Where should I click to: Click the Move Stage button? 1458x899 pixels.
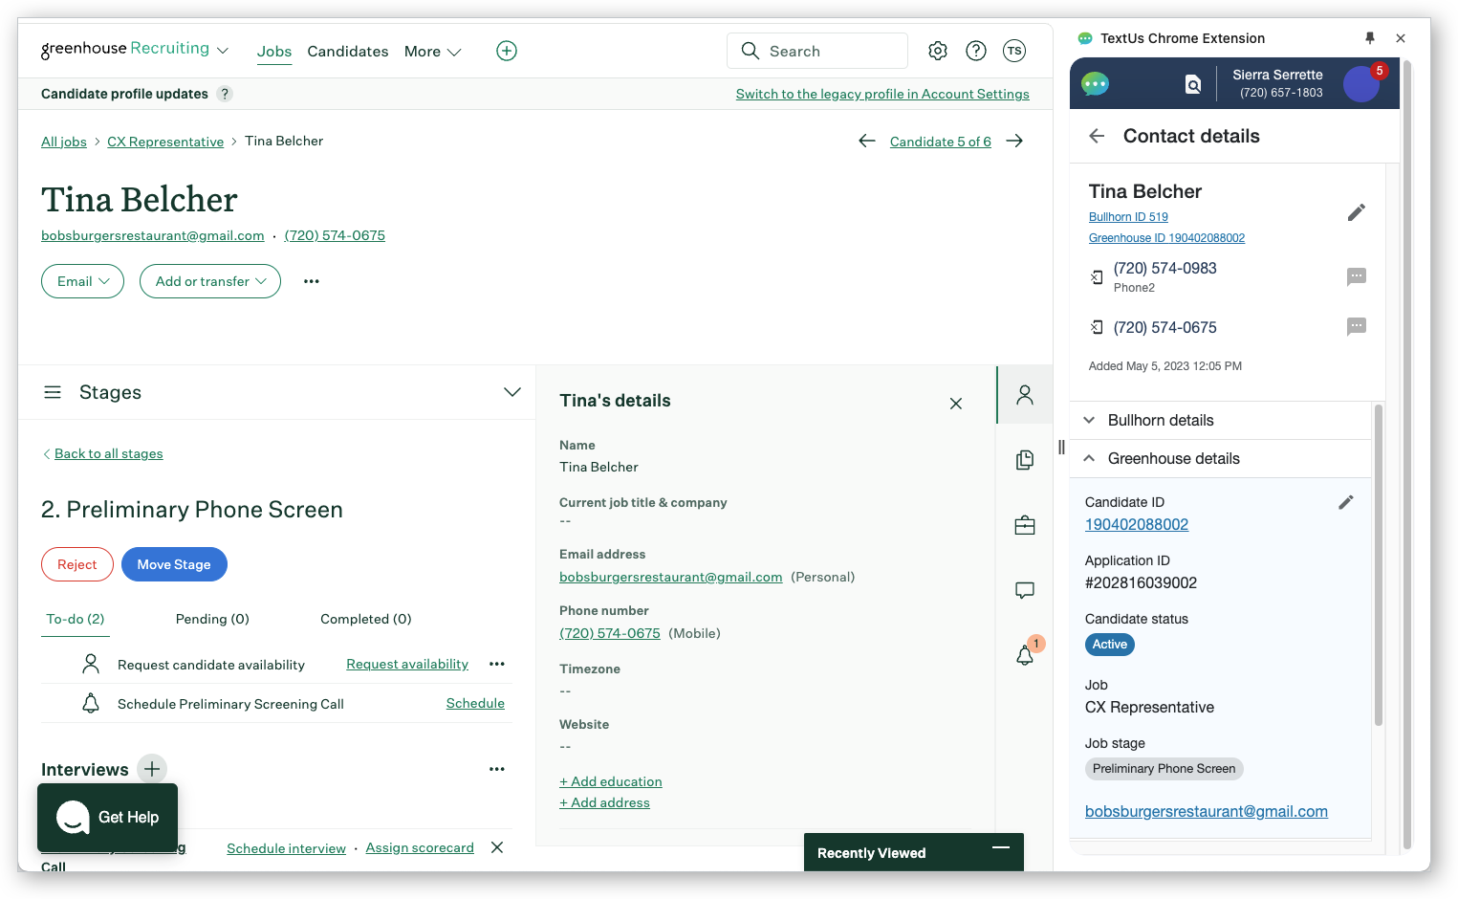click(174, 564)
